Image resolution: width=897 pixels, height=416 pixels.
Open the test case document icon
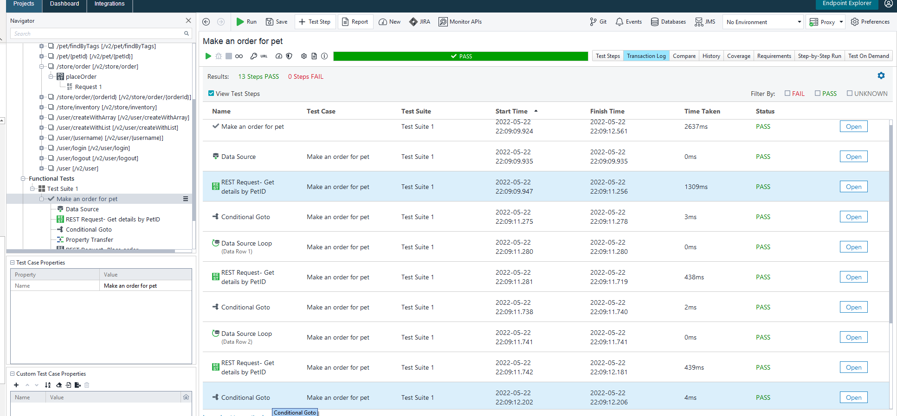pos(314,56)
